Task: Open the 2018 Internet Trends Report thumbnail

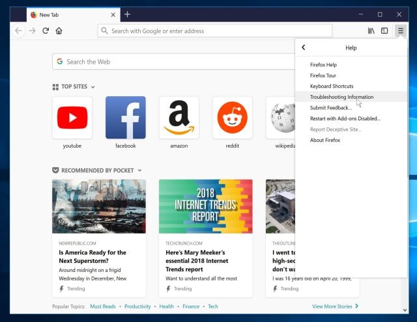Action: click(x=206, y=206)
